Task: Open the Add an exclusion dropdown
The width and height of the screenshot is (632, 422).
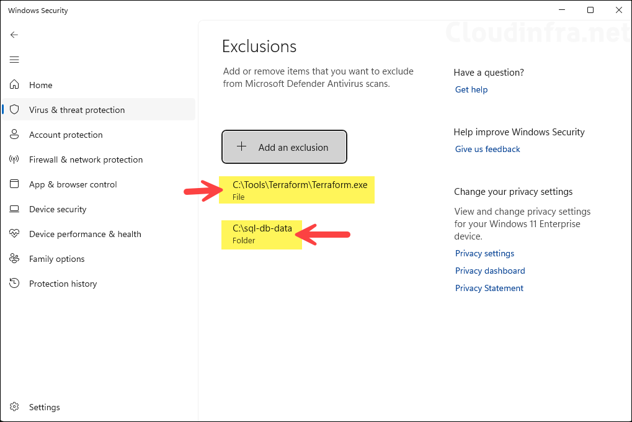Action: [x=283, y=147]
